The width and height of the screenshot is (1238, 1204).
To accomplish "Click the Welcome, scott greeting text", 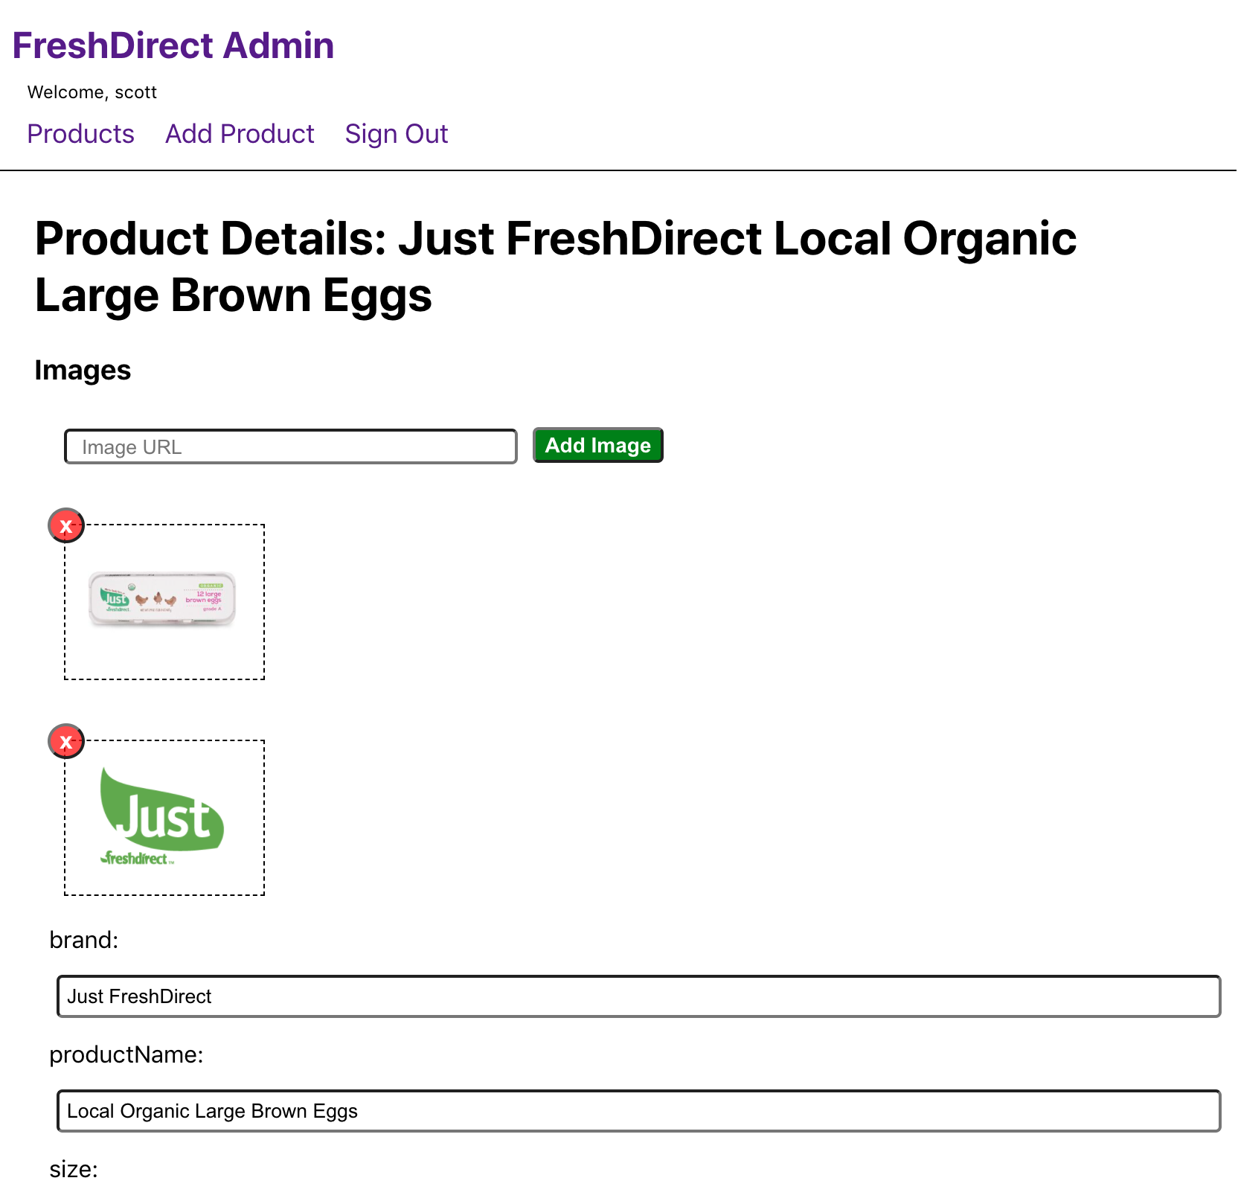I will tap(92, 92).
